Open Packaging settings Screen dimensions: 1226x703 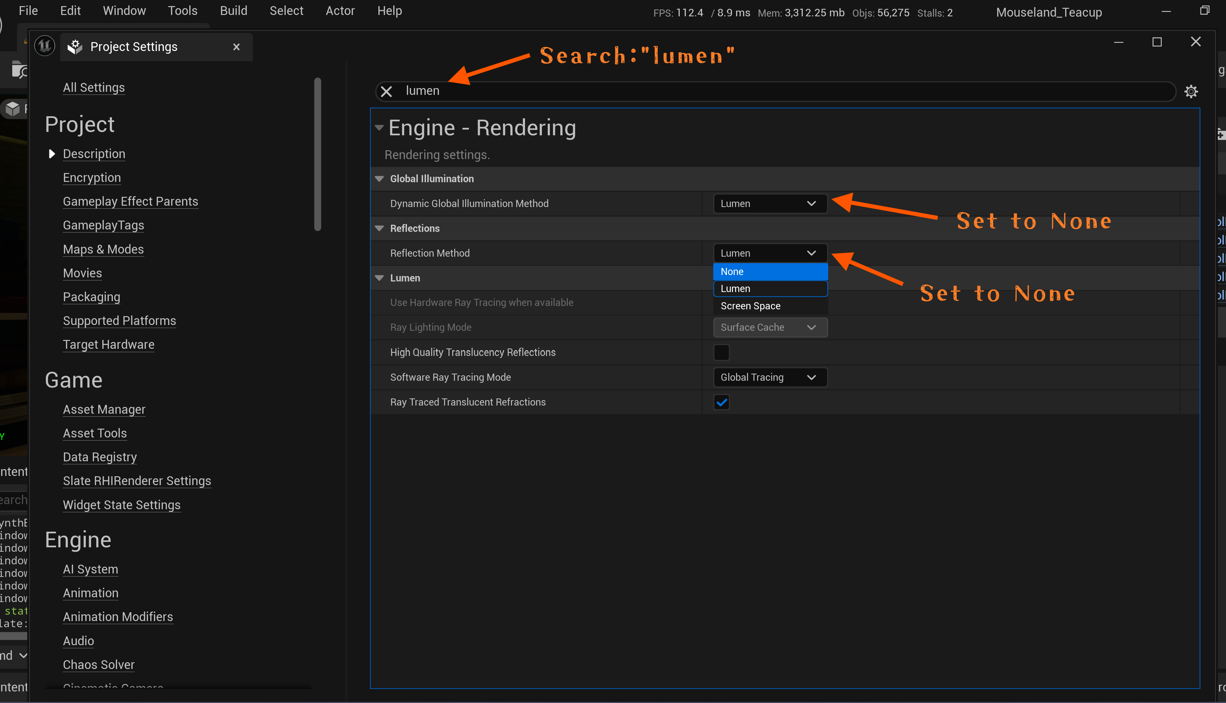coord(92,297)
